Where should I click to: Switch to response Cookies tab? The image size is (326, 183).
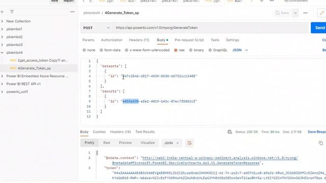pos(99,132)
